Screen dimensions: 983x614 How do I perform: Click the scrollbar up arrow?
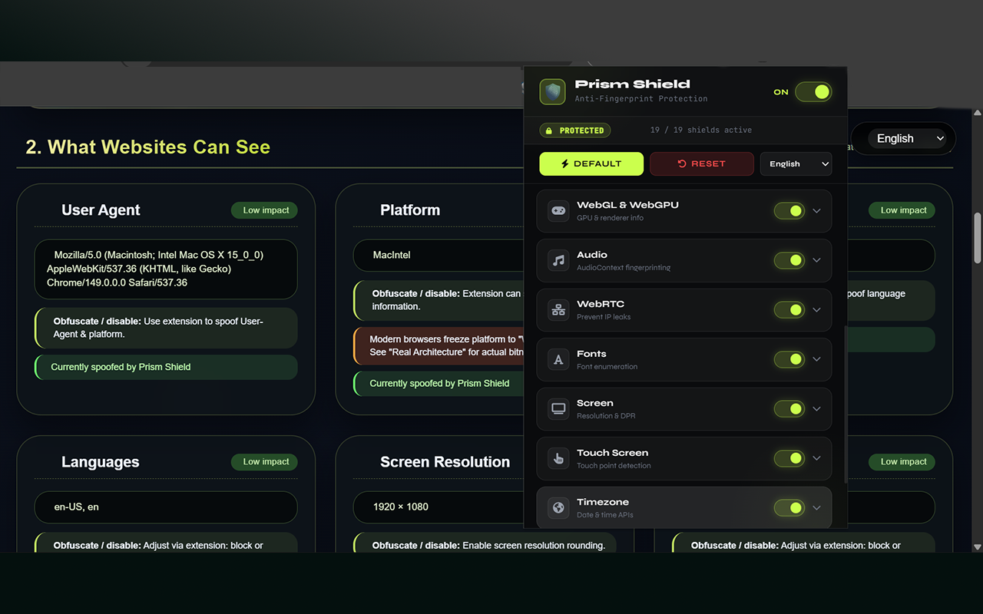pos(978,113)
